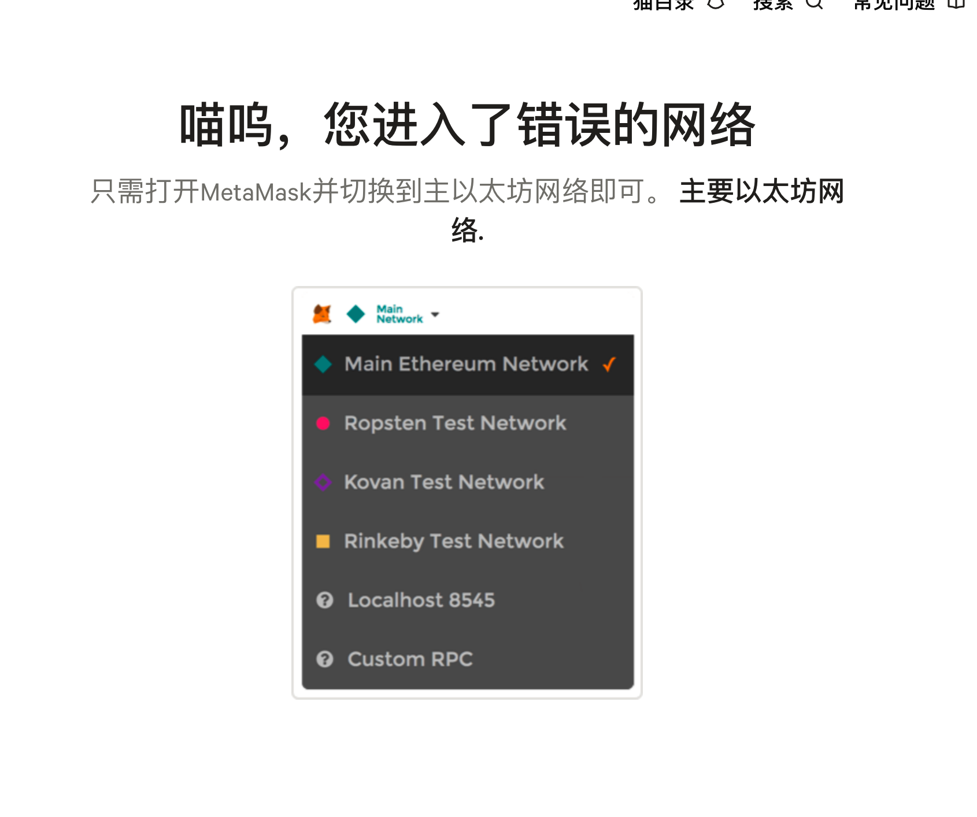Viewport: 977px width, 817px height.
Task: Click the orange checkmark next to Main Ethereum Network
Action: coord(609,365)
